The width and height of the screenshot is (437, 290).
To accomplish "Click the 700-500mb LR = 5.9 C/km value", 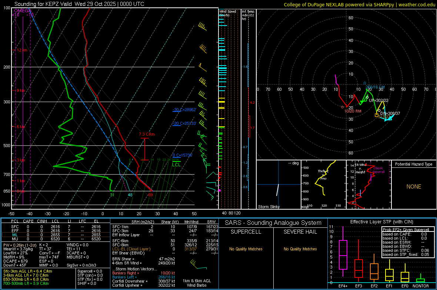I will tap(26, 283).
